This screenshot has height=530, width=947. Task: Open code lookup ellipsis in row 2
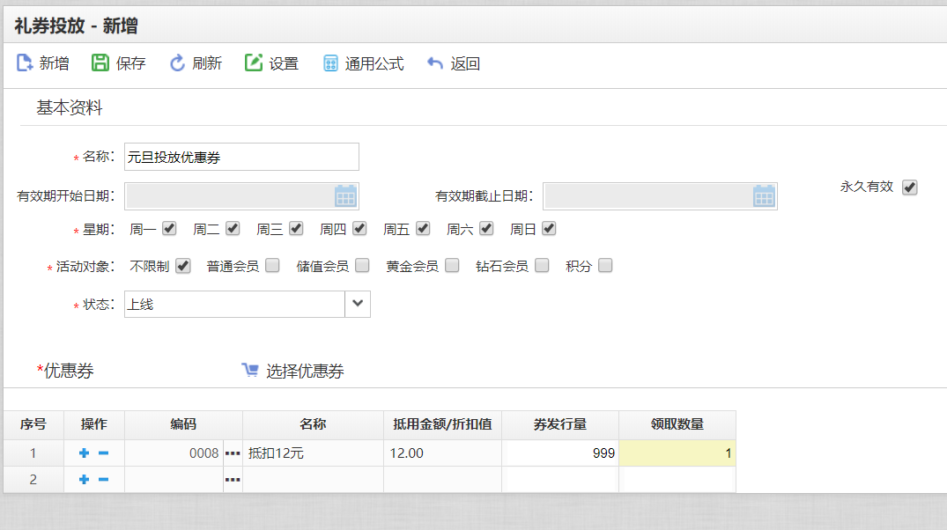pyautogui.click(x=233, y=480)
